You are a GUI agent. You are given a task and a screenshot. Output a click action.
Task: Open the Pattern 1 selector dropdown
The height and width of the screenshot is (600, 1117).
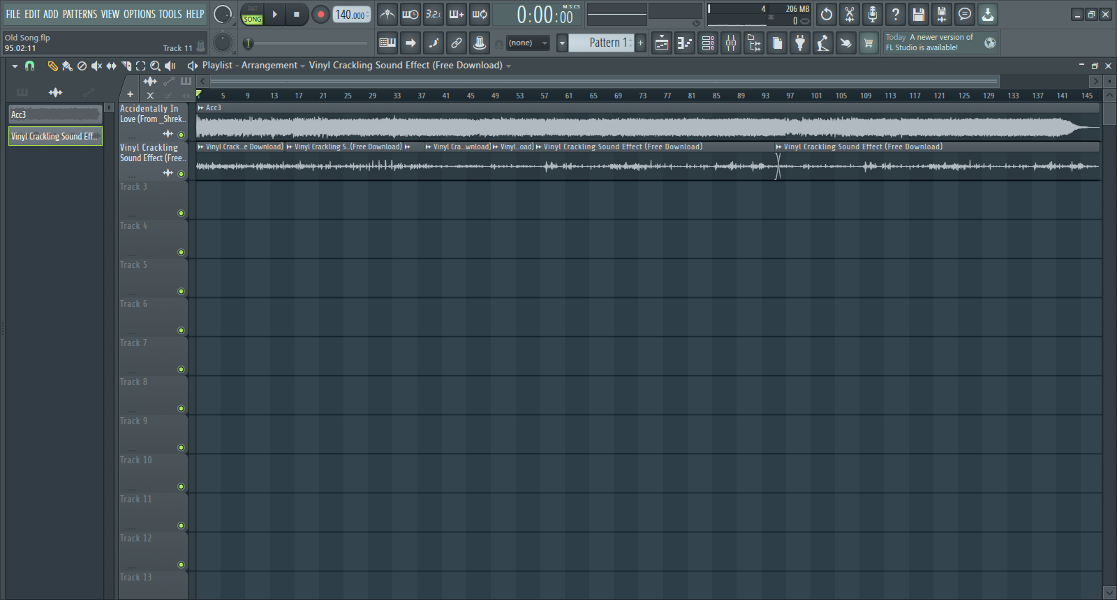pyautogui.click(x=562, y=43)
